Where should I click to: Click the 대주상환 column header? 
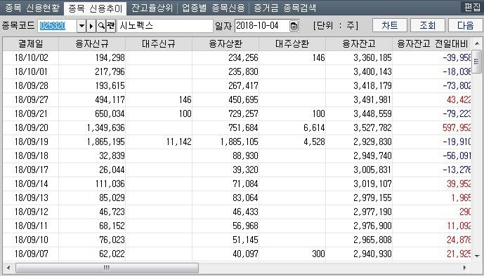pos(292,43)
